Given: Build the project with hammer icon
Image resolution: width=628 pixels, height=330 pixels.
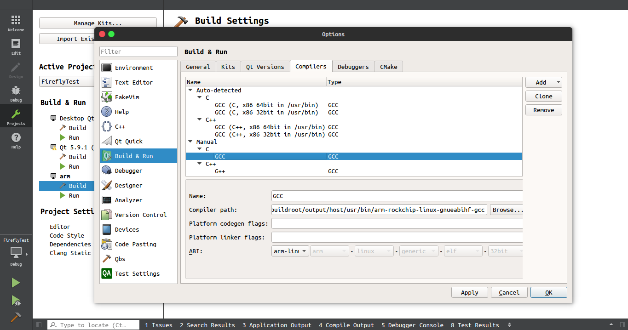Looking at the screenshot, I should pyautogui.click(x=16, y=317).
